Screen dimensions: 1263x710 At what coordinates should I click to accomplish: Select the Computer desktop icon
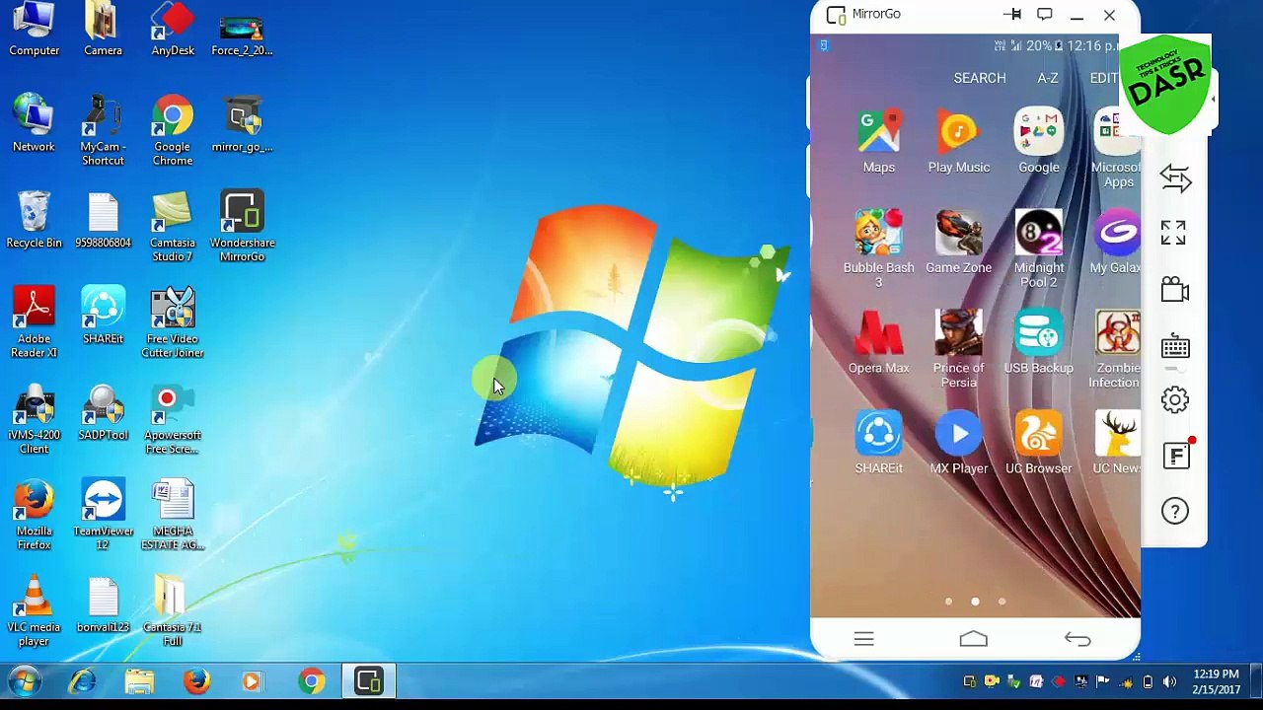click(34, 29)
